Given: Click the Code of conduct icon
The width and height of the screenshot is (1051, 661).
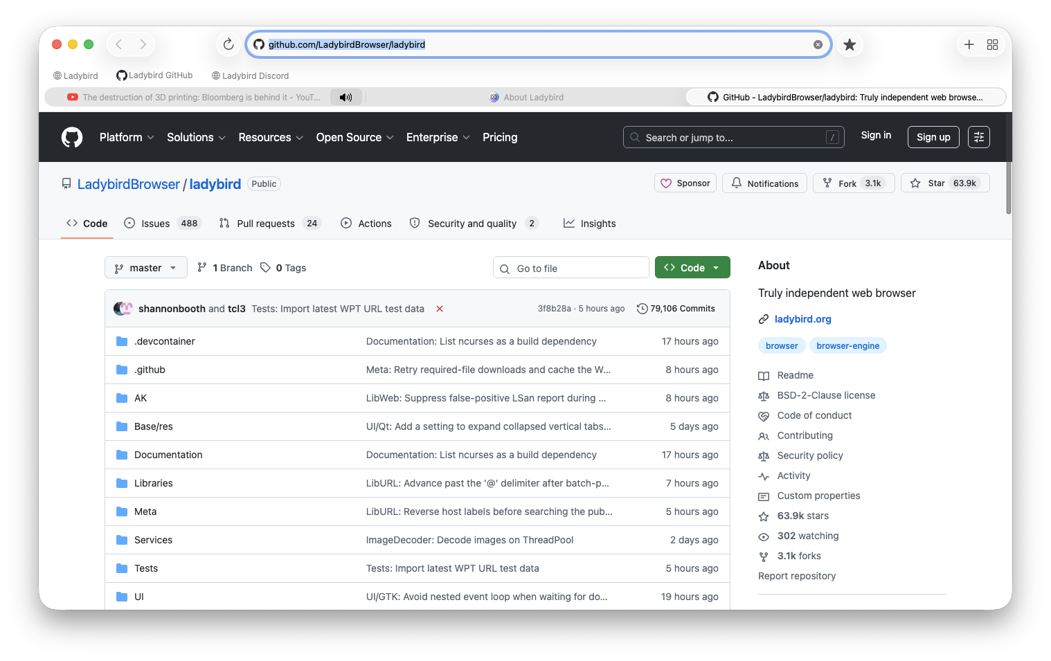Looking at the screenshot, I should click(764, 416).
